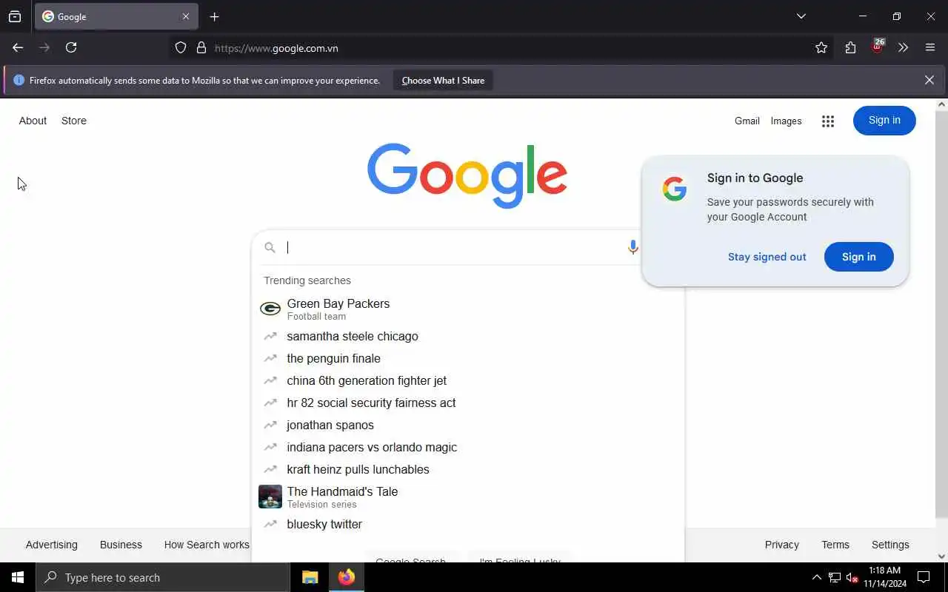948x592 pixels.
Task: Show more tools overflow chevron
Action: pos(903,47)
